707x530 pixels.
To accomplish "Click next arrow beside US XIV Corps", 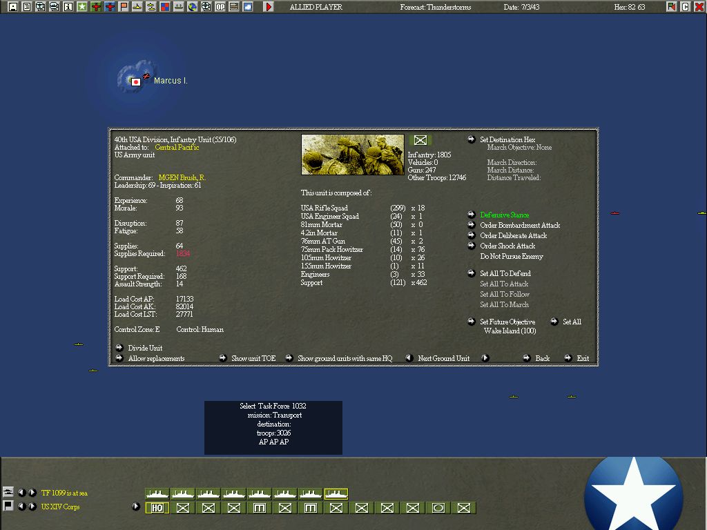I will [x=32, y=506].
